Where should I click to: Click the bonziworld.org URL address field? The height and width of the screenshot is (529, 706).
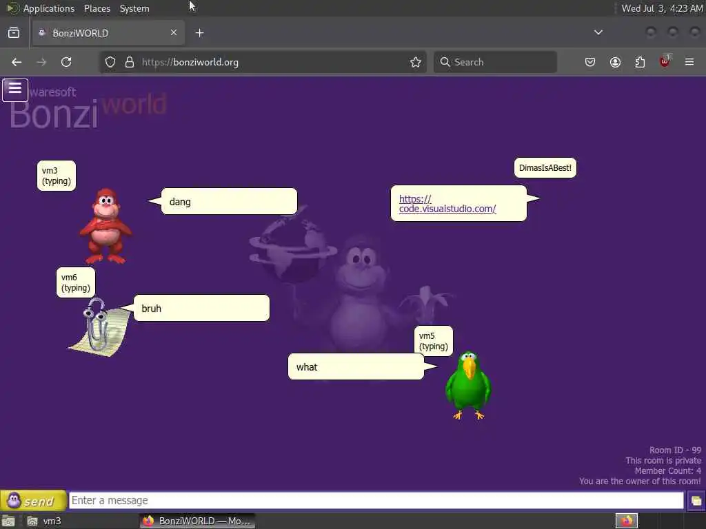(263, 62)
